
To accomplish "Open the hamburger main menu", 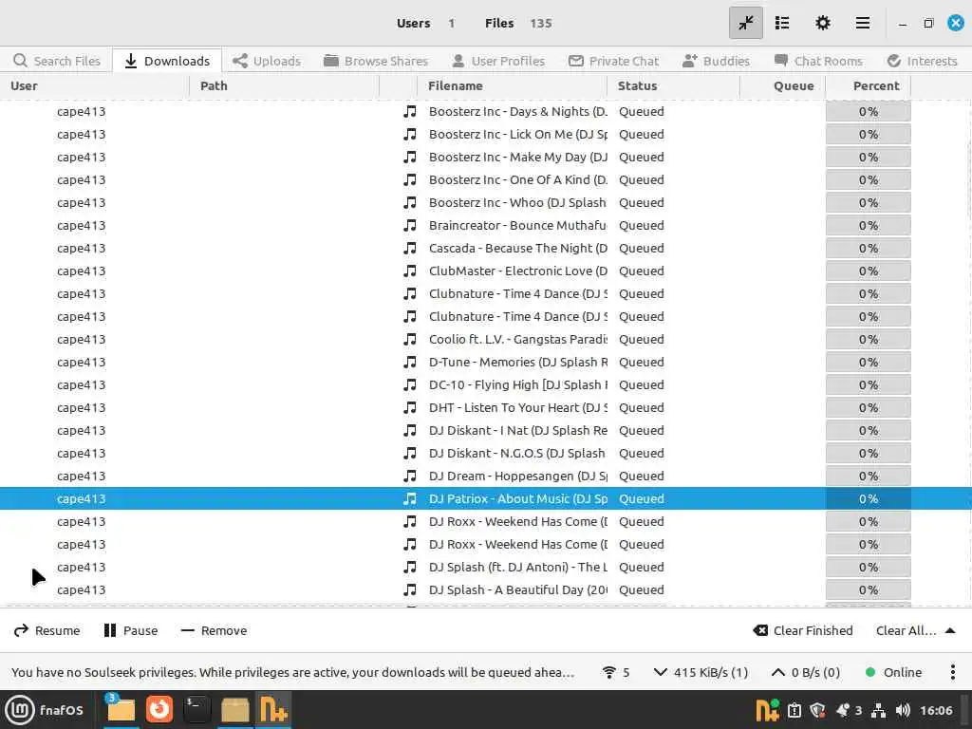I will (x=862, y=23).
